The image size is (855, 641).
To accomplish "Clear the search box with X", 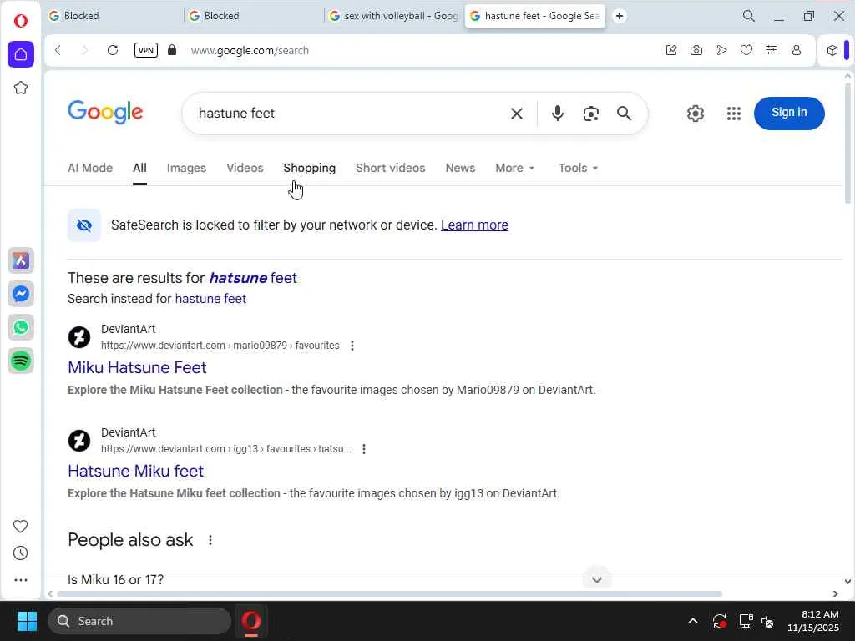I will (516, 114).
